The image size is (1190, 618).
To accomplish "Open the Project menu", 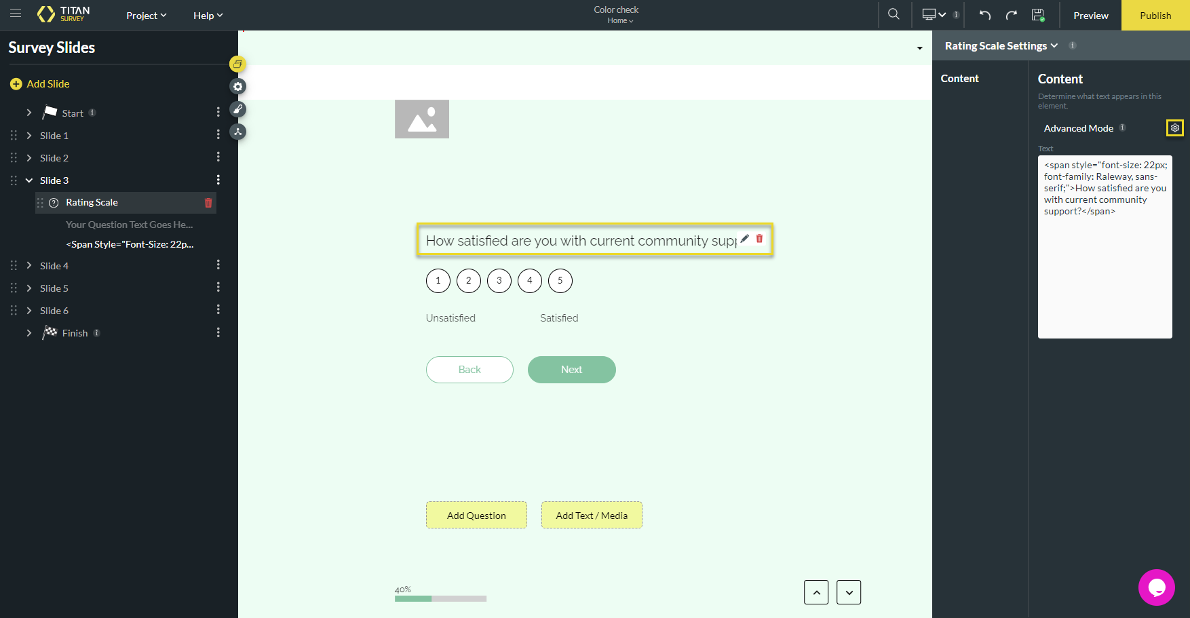I will (146, 16).
